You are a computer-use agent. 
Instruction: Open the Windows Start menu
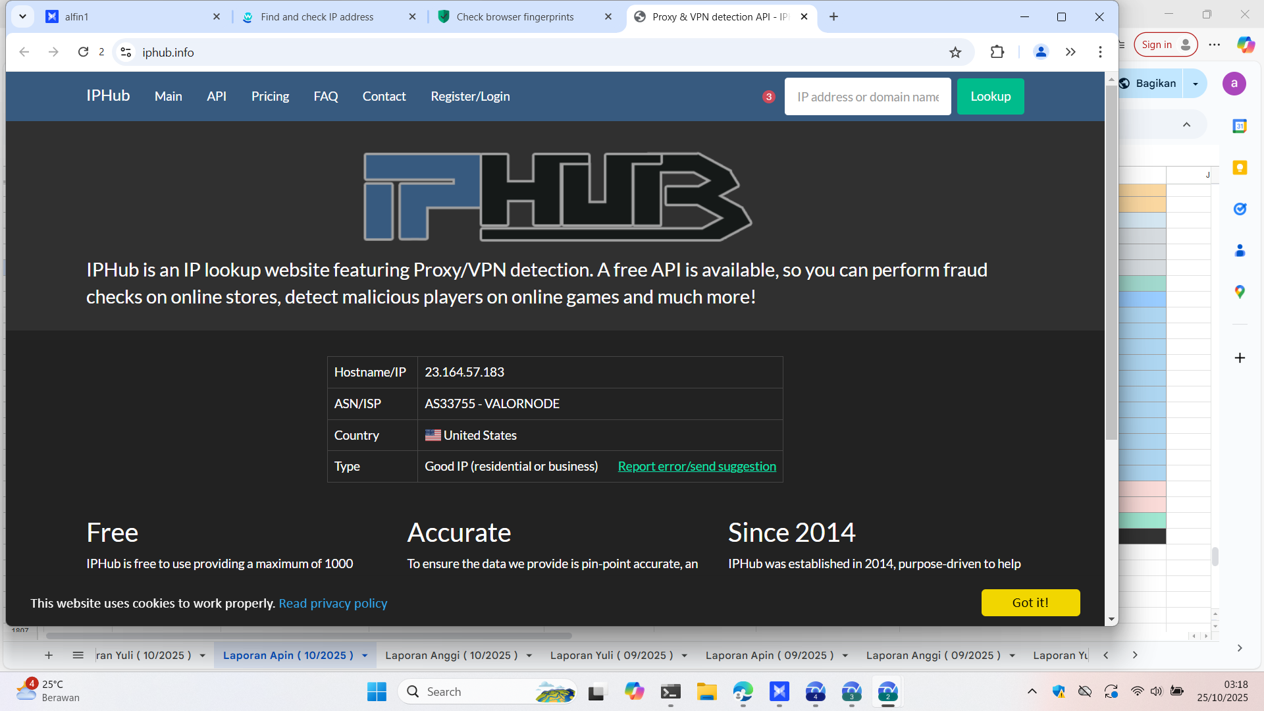[377, 692]
